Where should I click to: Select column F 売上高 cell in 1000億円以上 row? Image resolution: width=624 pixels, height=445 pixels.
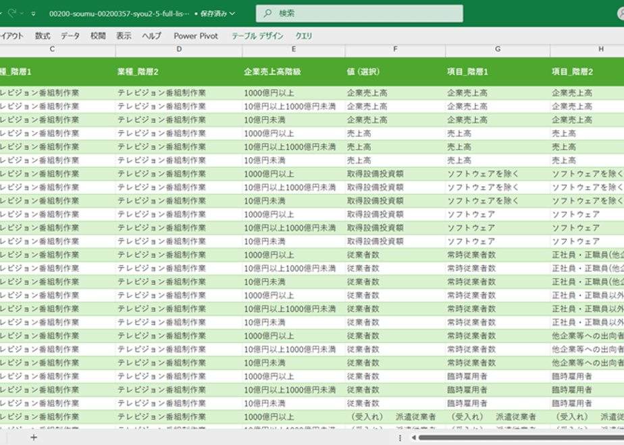pos(395,133)
